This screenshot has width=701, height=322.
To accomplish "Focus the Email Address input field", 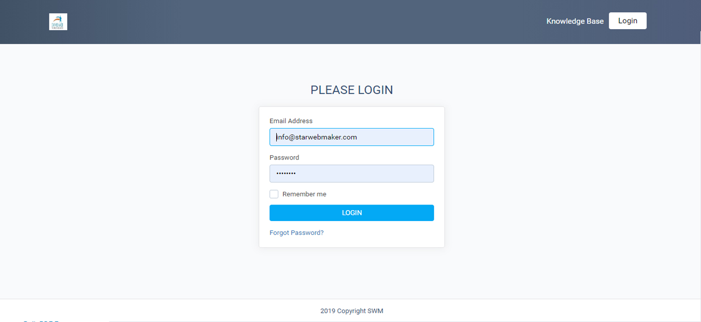I will click(x=352, y=137).
